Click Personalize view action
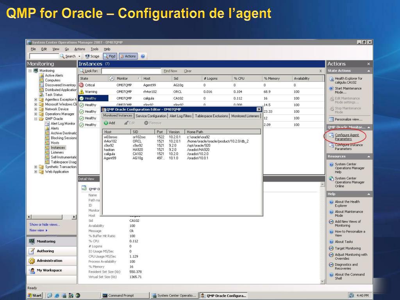This screenshot has width=400, height=300. pos(348,120)
